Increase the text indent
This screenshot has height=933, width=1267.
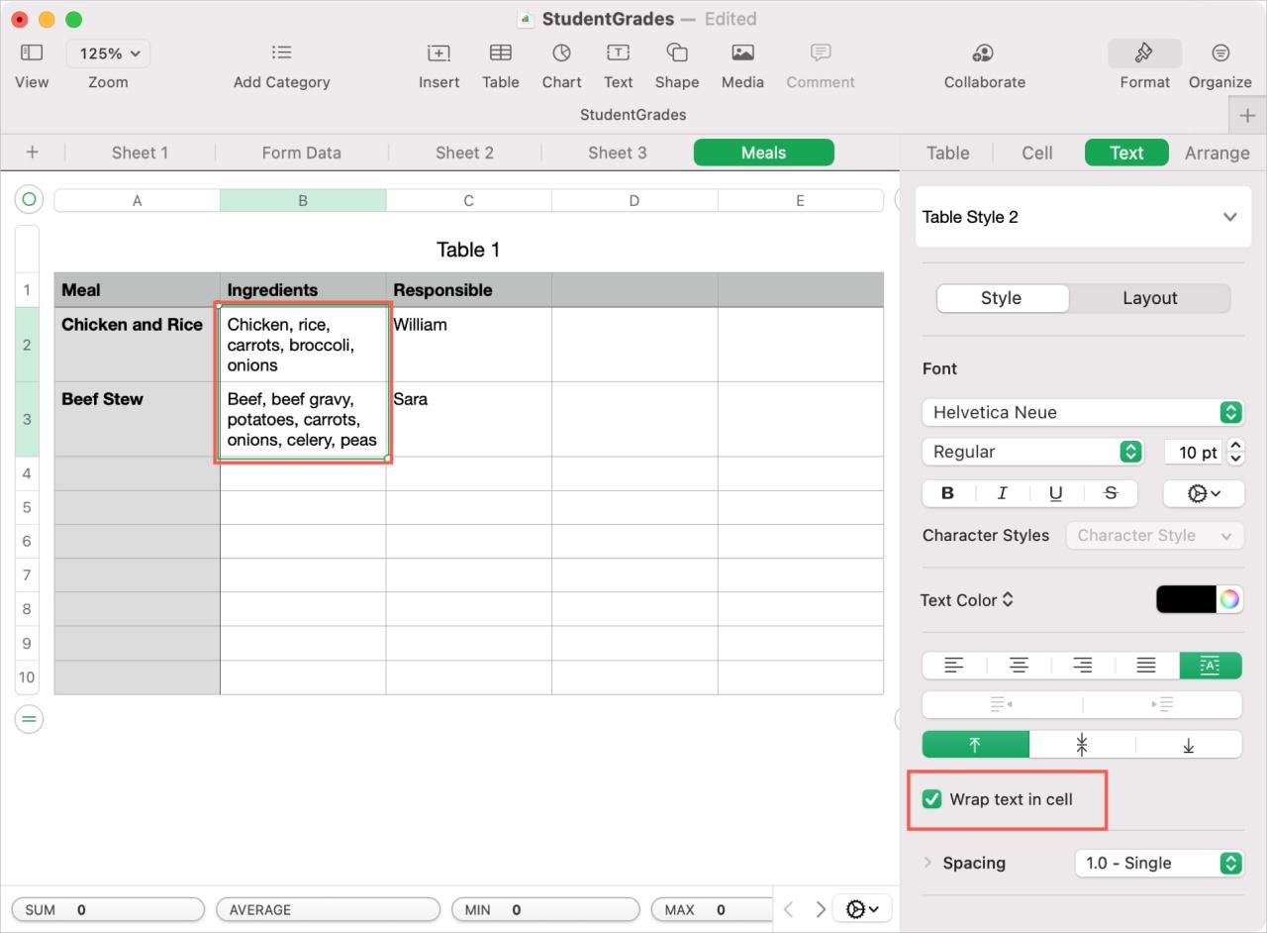pos(1162,704)
